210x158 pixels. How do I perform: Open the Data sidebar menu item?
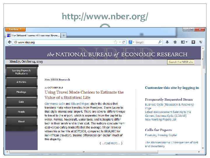point(21,102)
